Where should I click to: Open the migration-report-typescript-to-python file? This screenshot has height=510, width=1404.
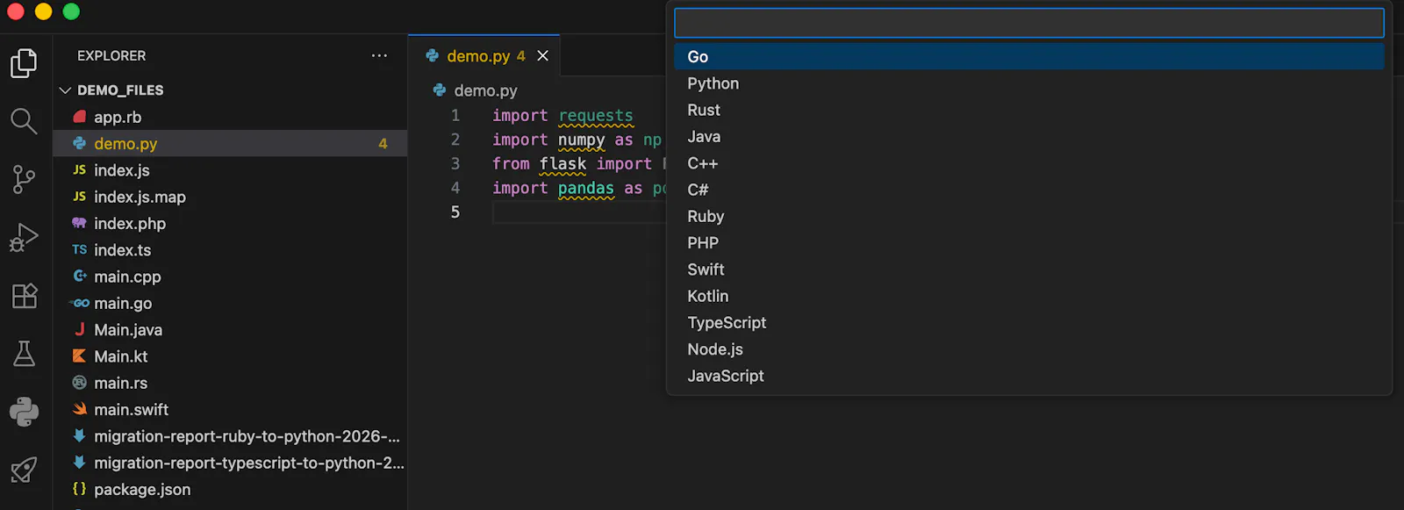230,463
